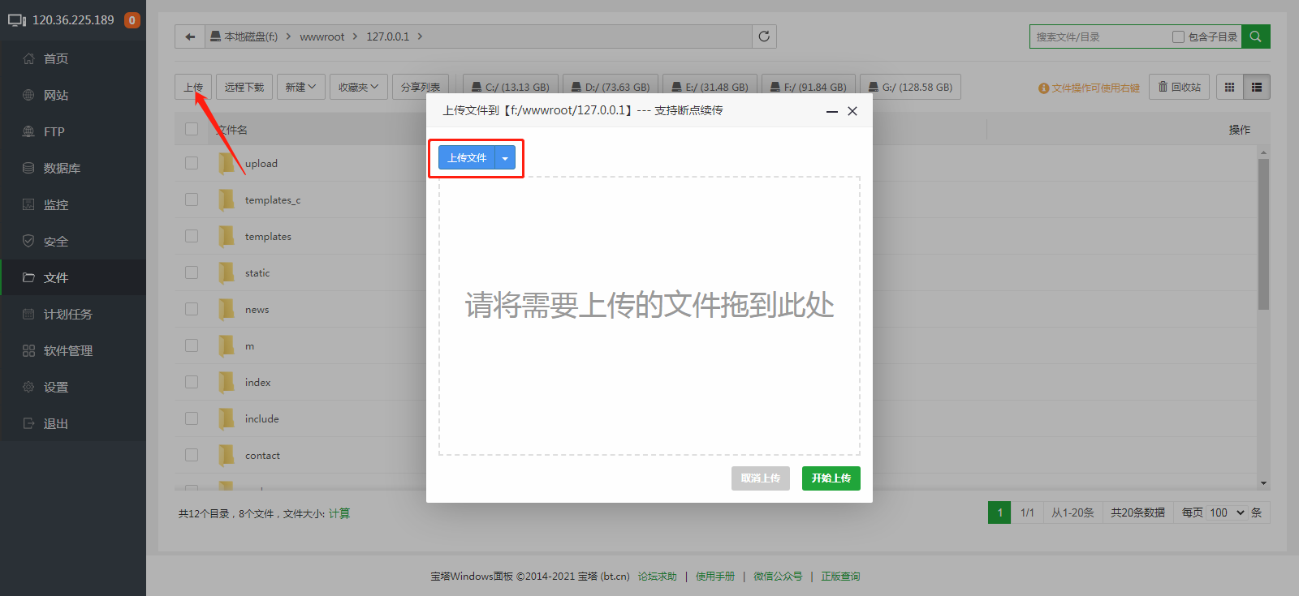This screenshot has height=596, width=1299.
Task: Click the back arrow in path bar
Action: 190,36
